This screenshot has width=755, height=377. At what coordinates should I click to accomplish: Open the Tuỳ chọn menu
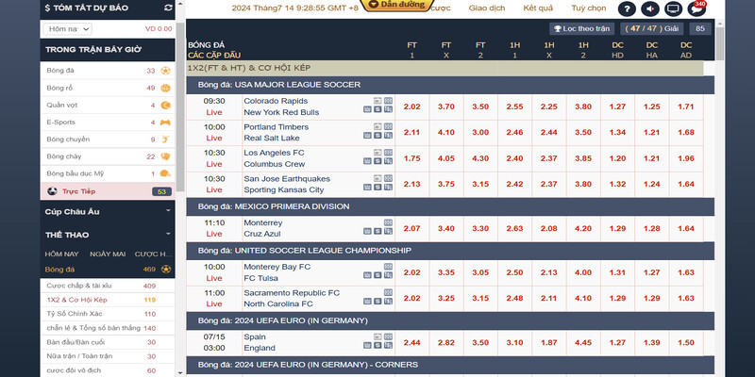click(588, 8)
